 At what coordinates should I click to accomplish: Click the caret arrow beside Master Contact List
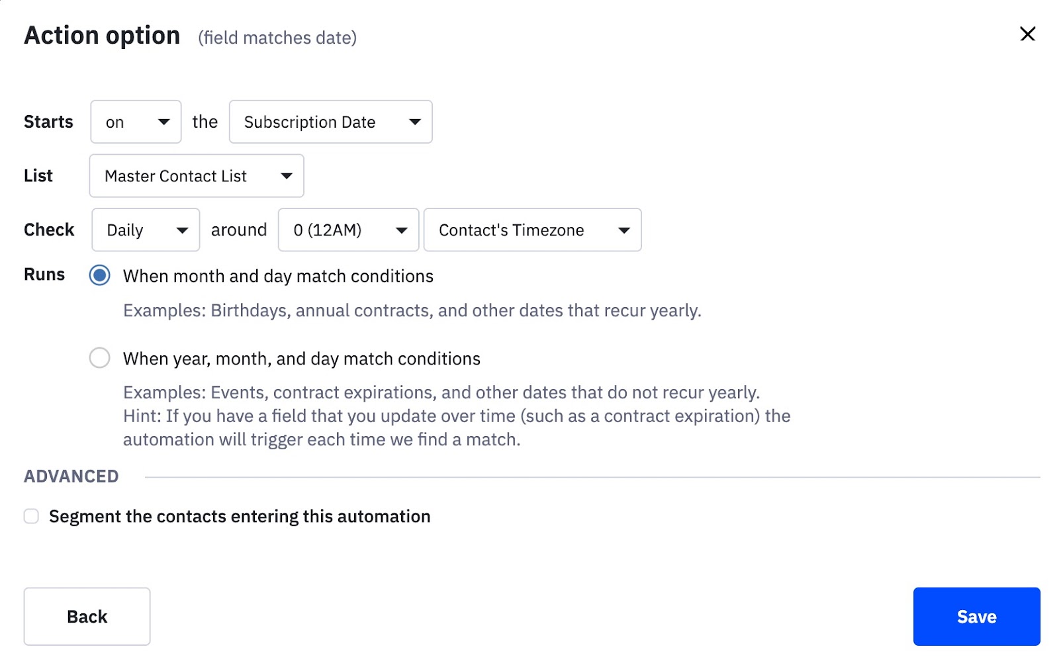click(287, 176)
